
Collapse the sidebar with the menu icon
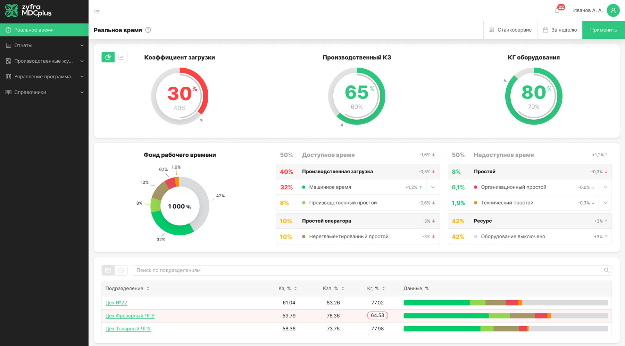tap(97, 11)
